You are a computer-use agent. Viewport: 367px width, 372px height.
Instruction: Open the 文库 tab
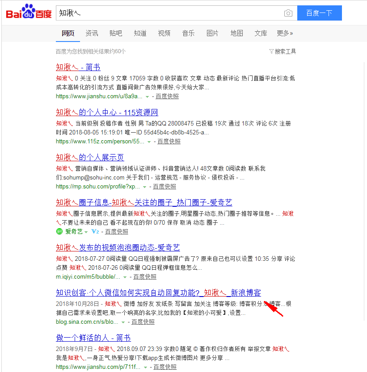(261, 33)
